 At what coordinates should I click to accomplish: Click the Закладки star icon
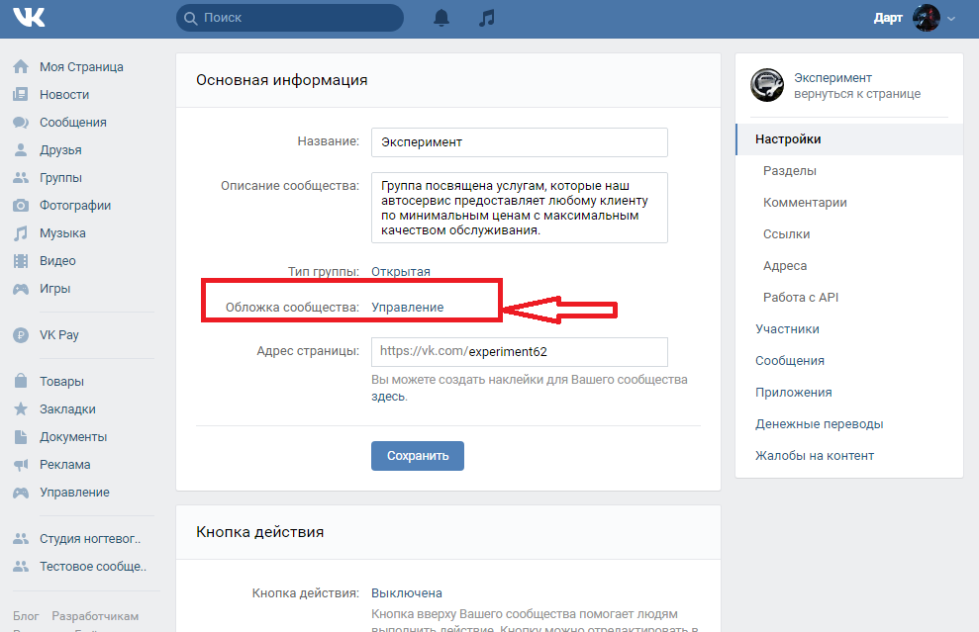click(20, 409)
